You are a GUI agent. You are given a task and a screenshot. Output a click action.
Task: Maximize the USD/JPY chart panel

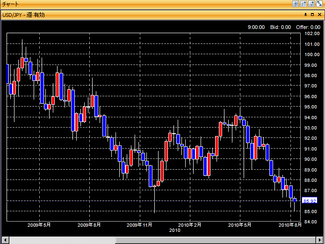click(x=312, y=14)
